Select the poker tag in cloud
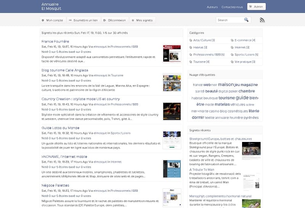The height and width of the screenshot is (208, 305). point(233,91)
